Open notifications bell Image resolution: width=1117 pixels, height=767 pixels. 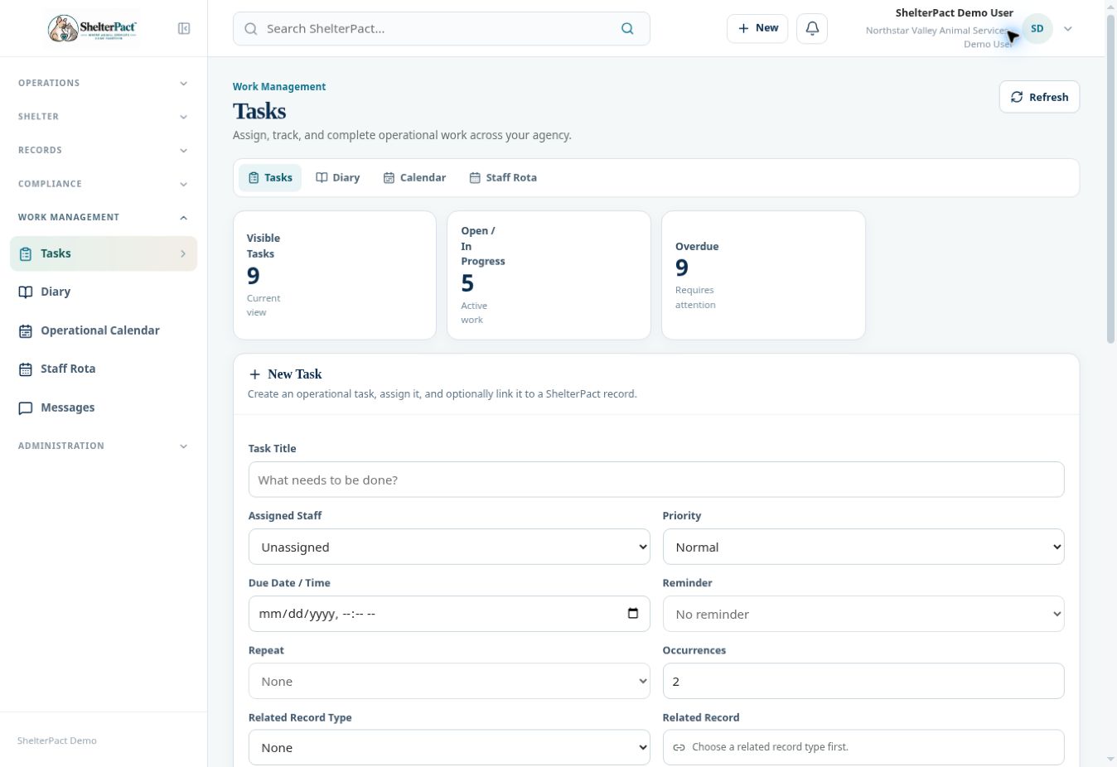pos(812,28)
